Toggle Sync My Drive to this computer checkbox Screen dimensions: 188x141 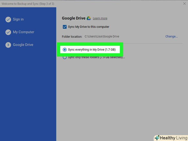tap(65, 27)
